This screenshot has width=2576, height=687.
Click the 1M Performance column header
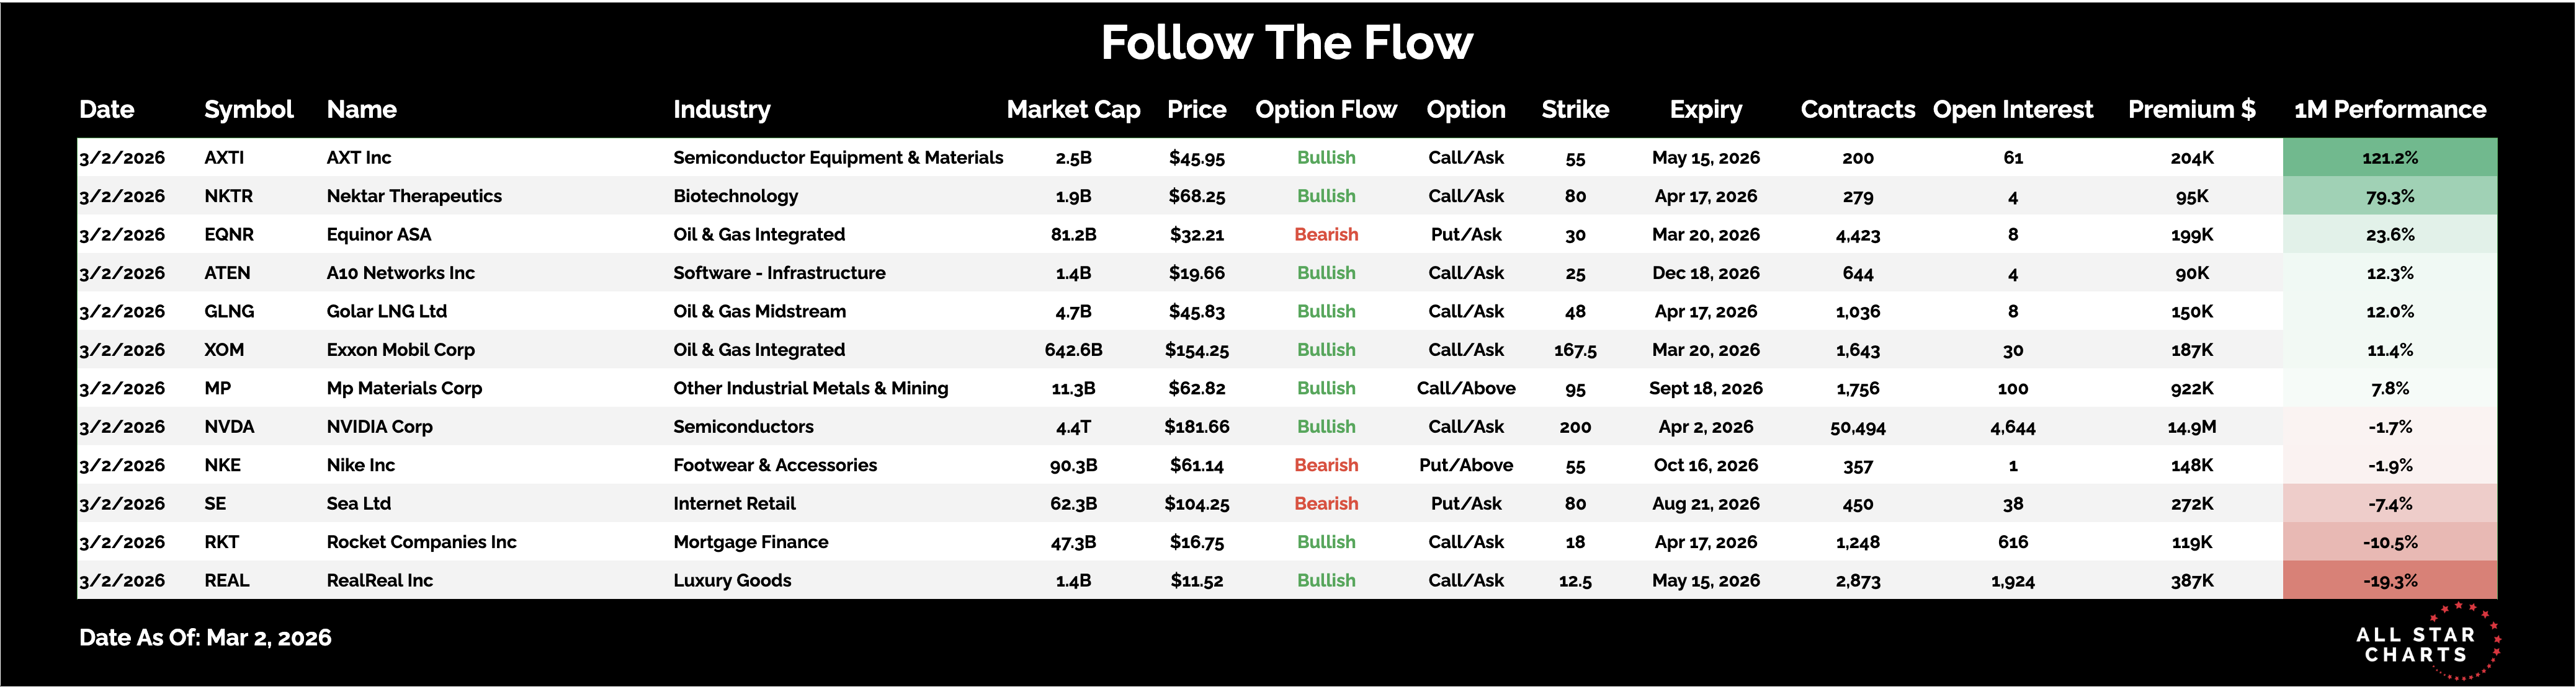tap(2389, 110)
